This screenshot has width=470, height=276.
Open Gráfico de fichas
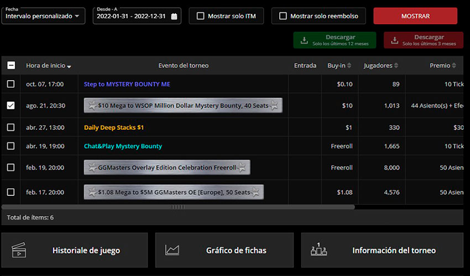224,250
